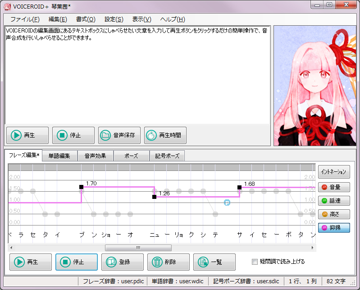
Task: Select the 1.26 control point
Action: pyautogui.click(x=154, y=197)
